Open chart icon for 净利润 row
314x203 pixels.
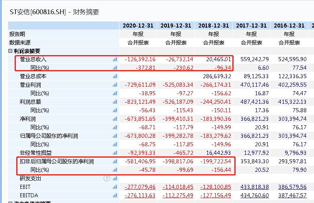pos(115,119)
